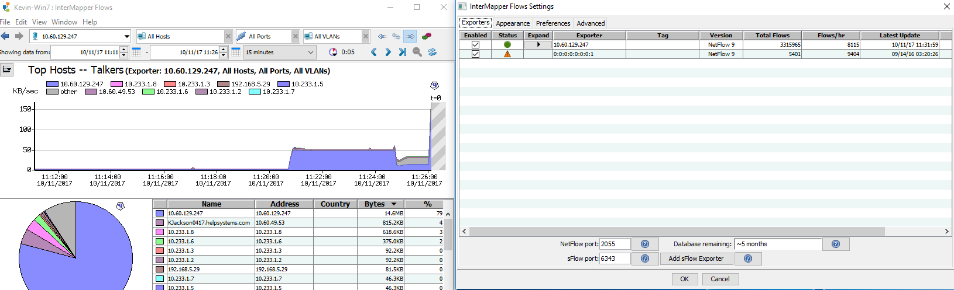Click the Total Flows column header

coord(772,35)
